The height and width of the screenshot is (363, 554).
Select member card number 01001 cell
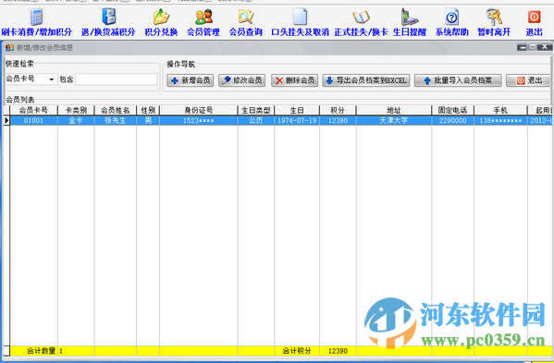point(33,121)
